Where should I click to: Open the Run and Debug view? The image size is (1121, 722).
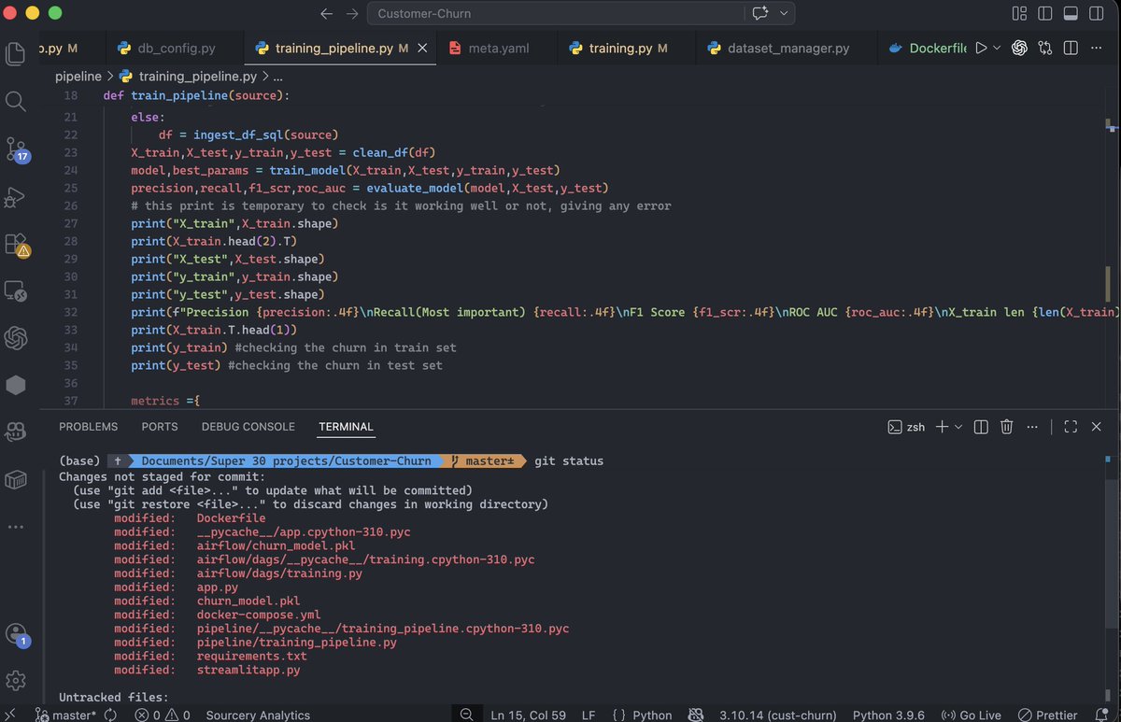16,196
